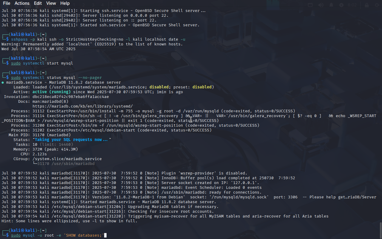Image resolution: width=382 pixels, height=239 pixels.
Task: Open the mariadb.com systemd documentation URL
Action: (x=83, y=106)
